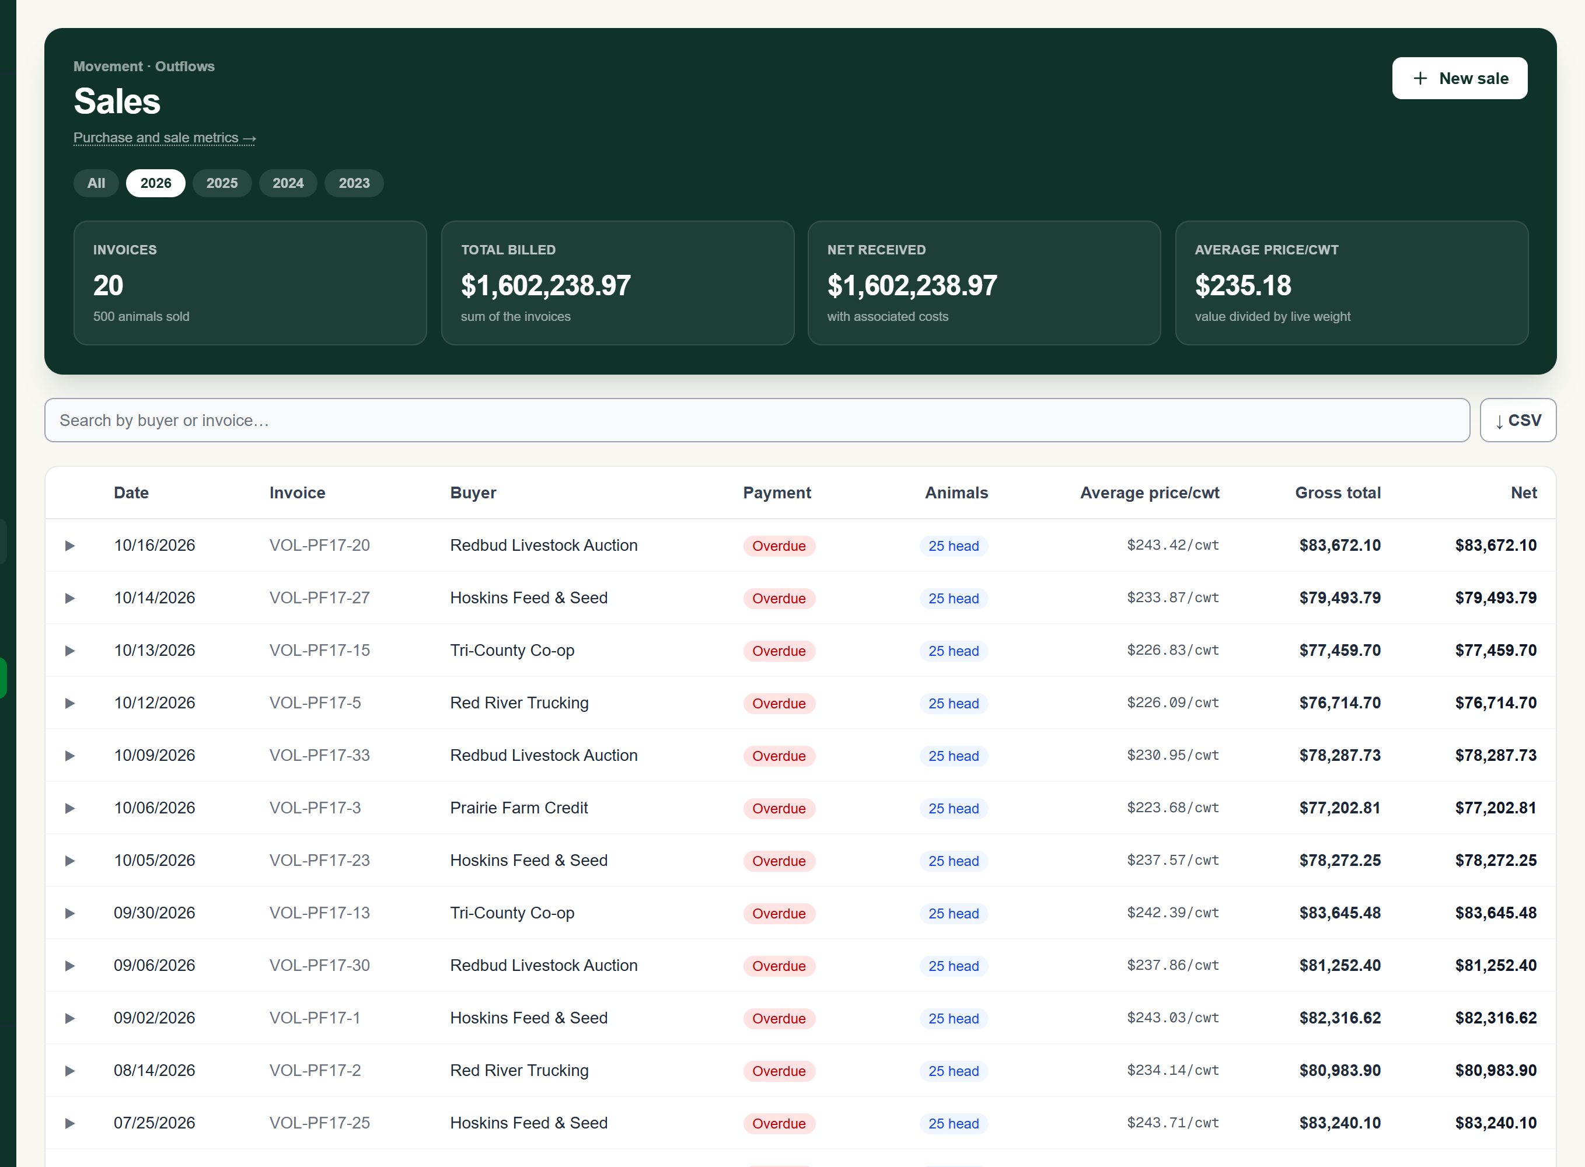The width and height of the screenshot is (1585, 1167).
Task: Click the Net Received summary card
Action: pos(984,283)
